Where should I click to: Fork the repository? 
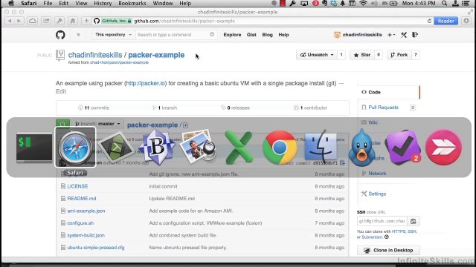pos(399,55)
